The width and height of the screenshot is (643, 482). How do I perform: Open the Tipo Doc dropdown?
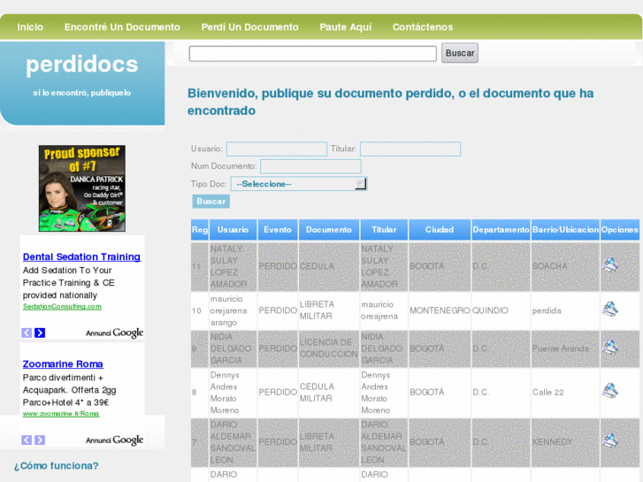click(299, 184)
